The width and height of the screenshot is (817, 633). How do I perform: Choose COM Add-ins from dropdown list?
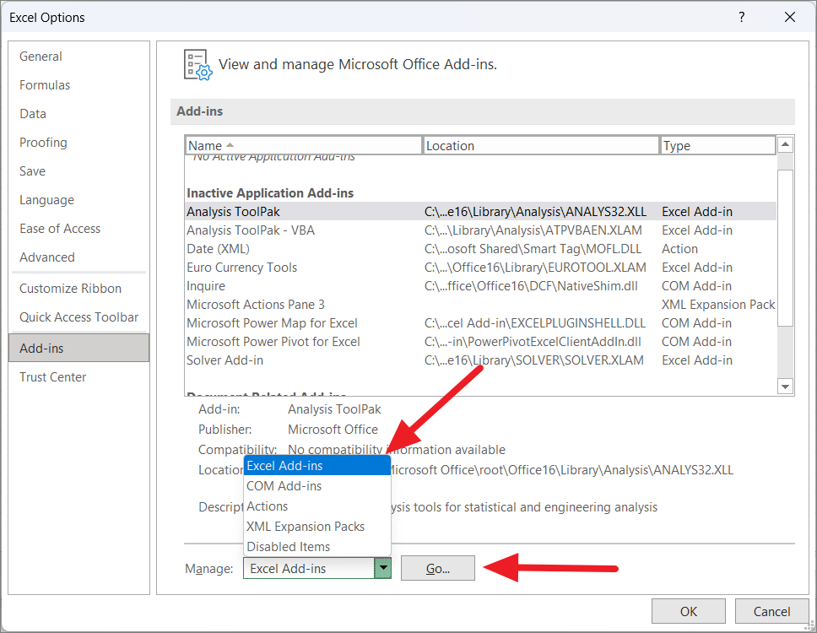click(284, 486)
